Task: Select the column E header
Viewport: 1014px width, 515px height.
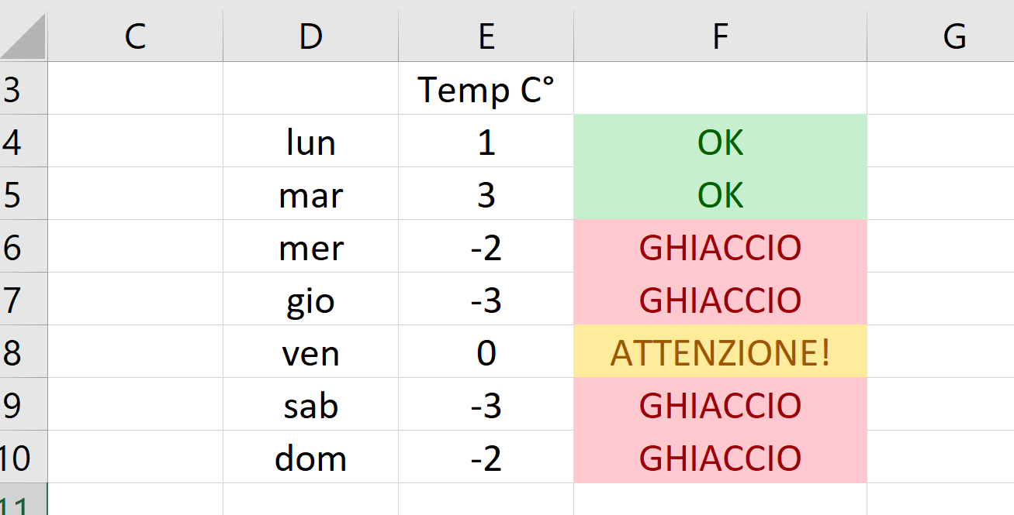Action: (486, 36)
